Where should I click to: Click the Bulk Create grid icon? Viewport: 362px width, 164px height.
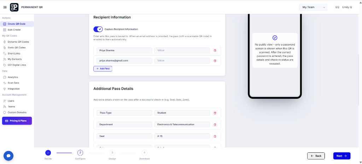click(5, 30)
